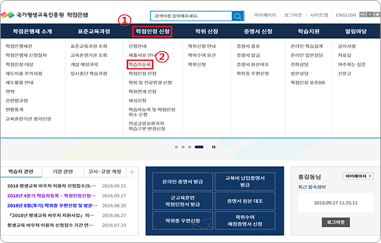Open 일시중단 학습과정 submenu item
Image resolution: width=381 pixels, height=243 pixels.
(89, 74)
